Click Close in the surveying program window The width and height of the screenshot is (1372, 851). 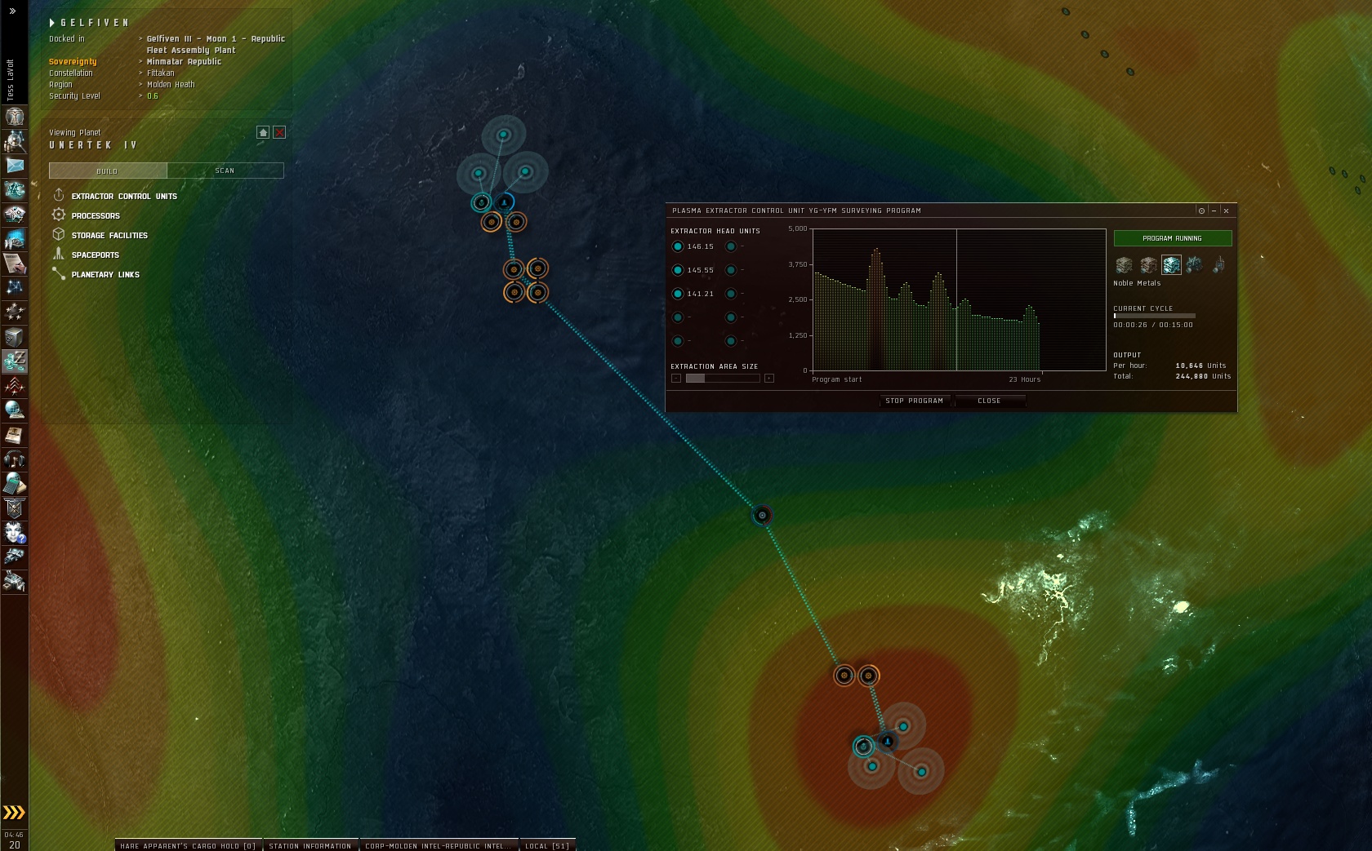(x=989, y=401)
